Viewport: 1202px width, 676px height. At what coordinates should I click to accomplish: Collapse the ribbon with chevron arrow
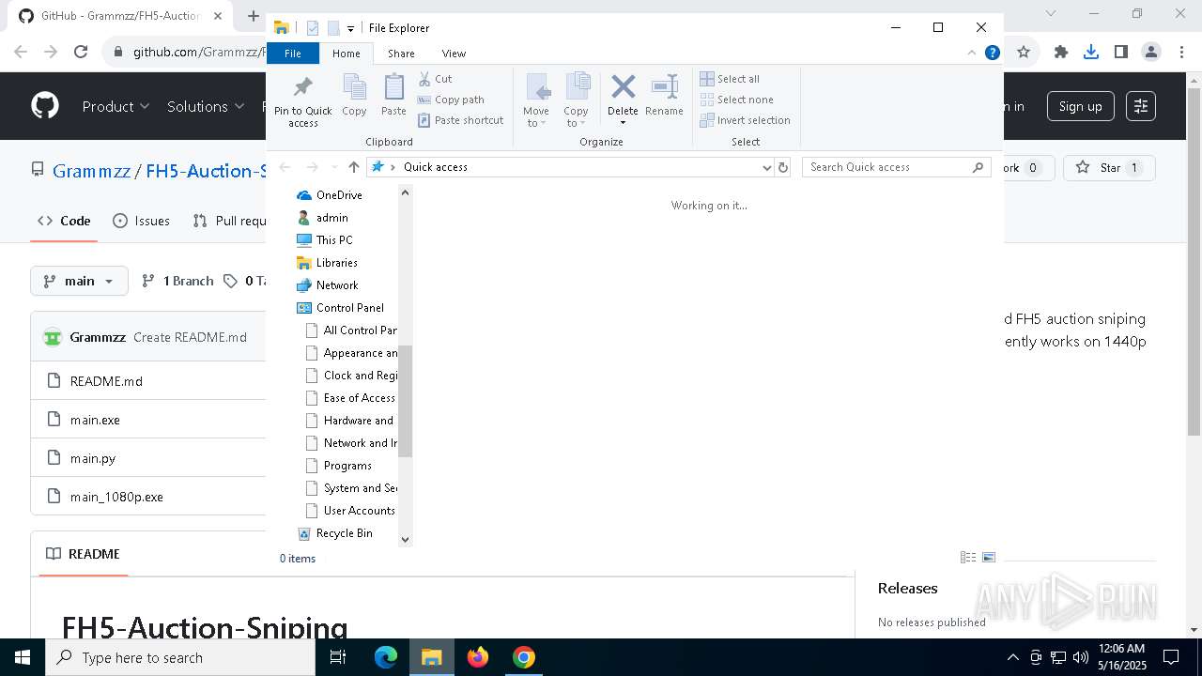(972, 54)
